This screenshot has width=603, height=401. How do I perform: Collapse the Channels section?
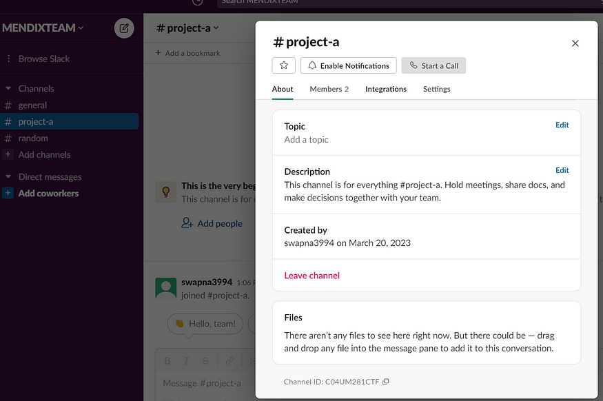click(x=8, y=88)
